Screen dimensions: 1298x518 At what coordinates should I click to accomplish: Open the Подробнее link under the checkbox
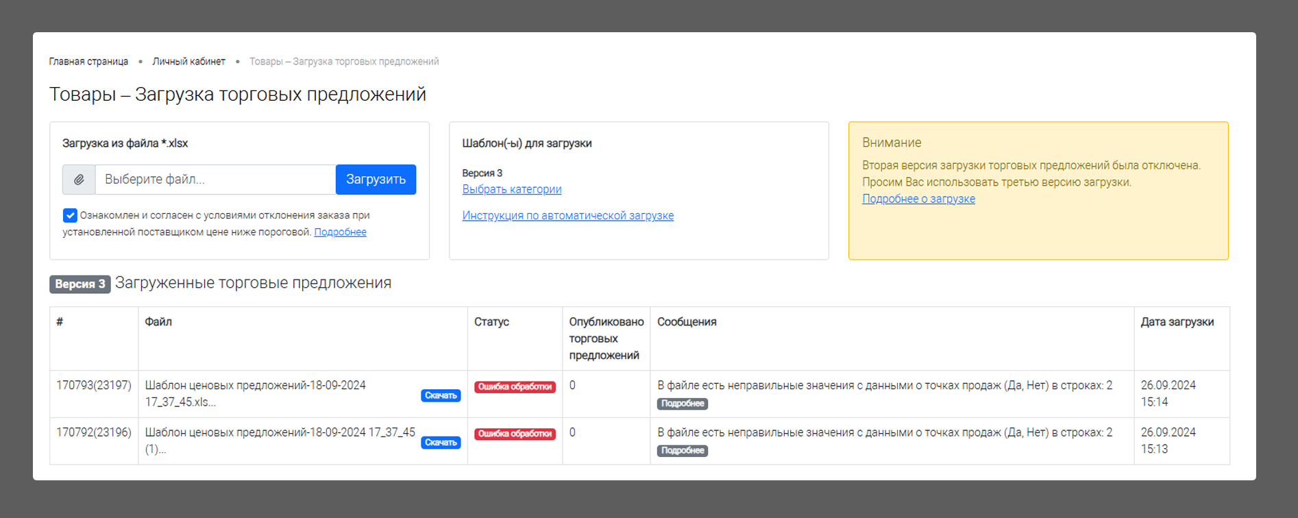[x=340, y=232]
